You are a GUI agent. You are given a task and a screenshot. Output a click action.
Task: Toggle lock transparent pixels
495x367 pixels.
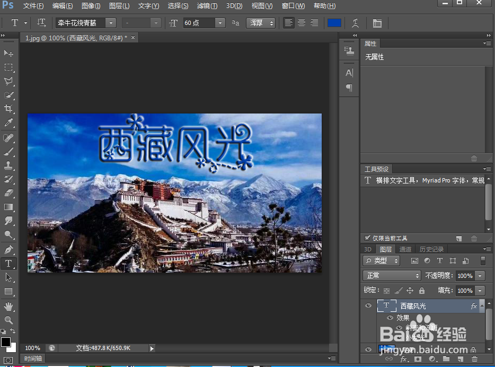(x=387, y=291)
